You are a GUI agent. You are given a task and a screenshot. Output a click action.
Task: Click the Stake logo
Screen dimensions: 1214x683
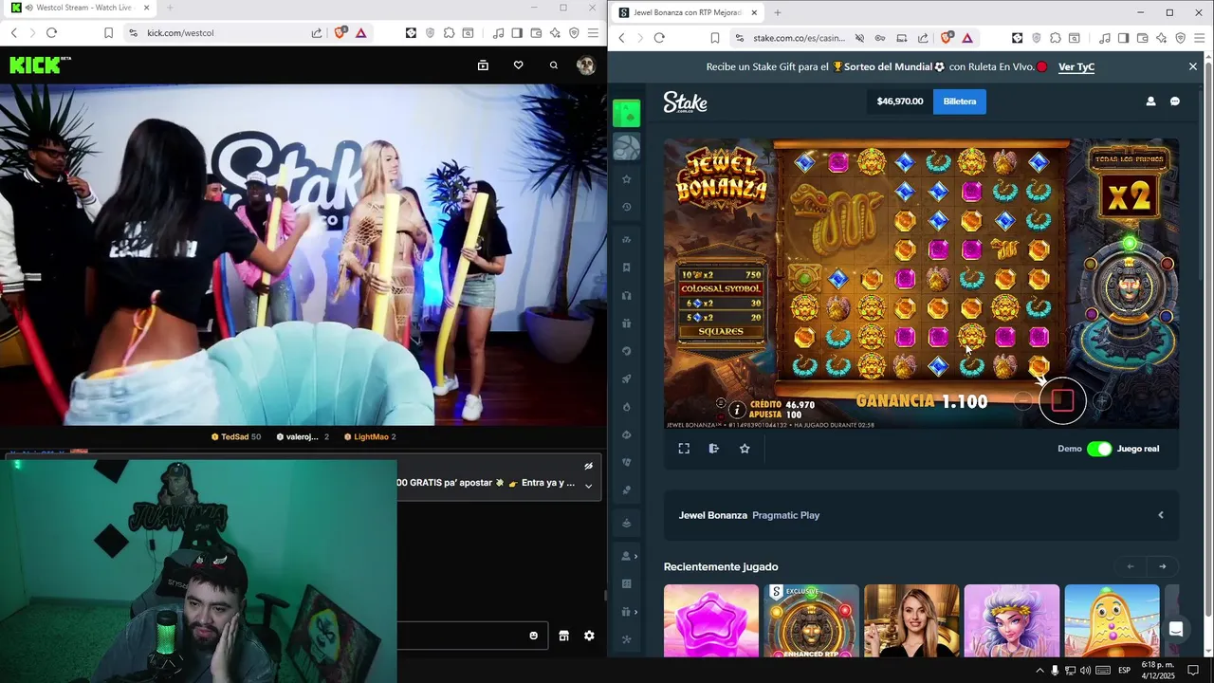click(685, 102)
